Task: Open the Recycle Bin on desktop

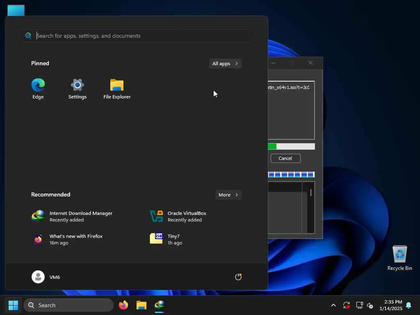Action: pos(399,258)
